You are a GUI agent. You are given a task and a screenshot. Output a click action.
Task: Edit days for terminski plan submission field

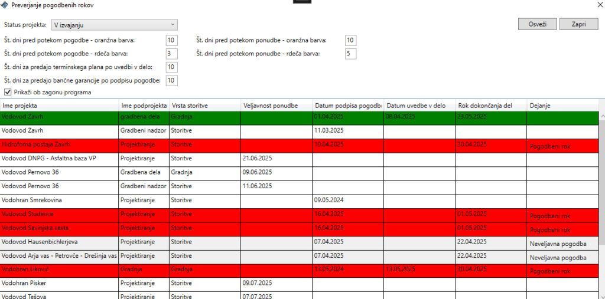171,67
